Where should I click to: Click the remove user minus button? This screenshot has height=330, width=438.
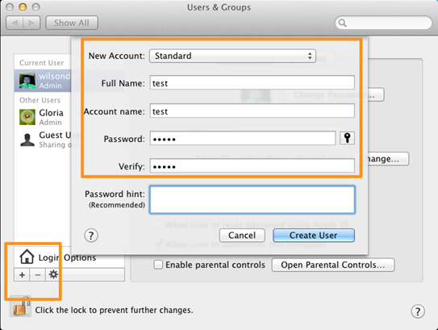click(38, 274)
